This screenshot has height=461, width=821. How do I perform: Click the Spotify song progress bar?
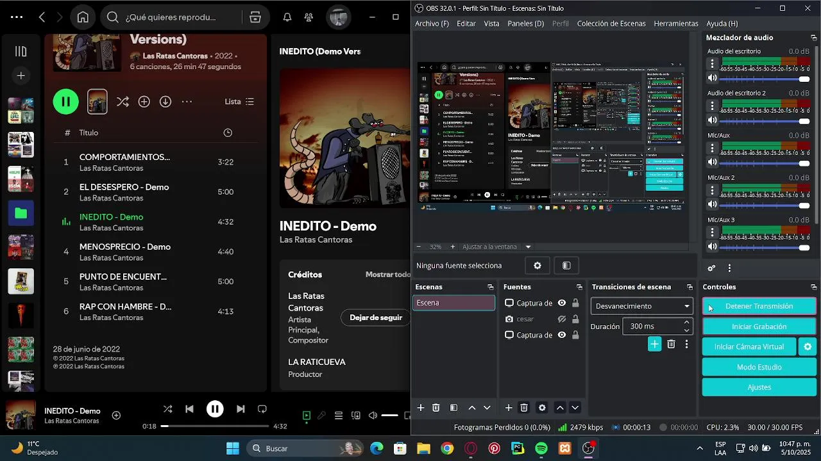(215, 426)
